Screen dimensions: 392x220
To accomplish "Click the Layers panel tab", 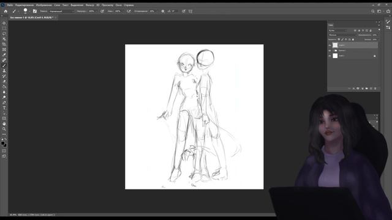I will pyautogui.click(x=331, y=25).
